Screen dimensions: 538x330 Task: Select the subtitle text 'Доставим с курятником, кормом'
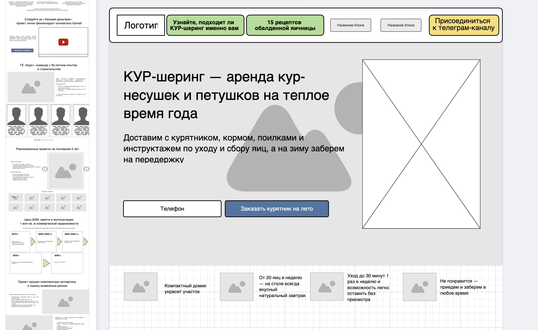(234, 149)
